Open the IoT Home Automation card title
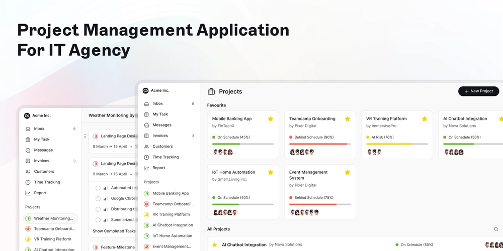The height and width of the screenshot is (251, 503). point(233,172)
